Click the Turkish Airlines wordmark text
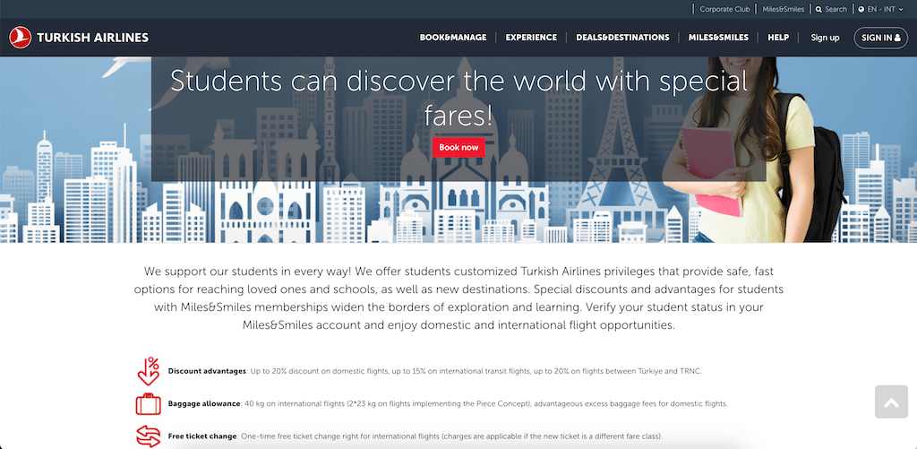This screenshot has width=917, height=449. point(92,38)
